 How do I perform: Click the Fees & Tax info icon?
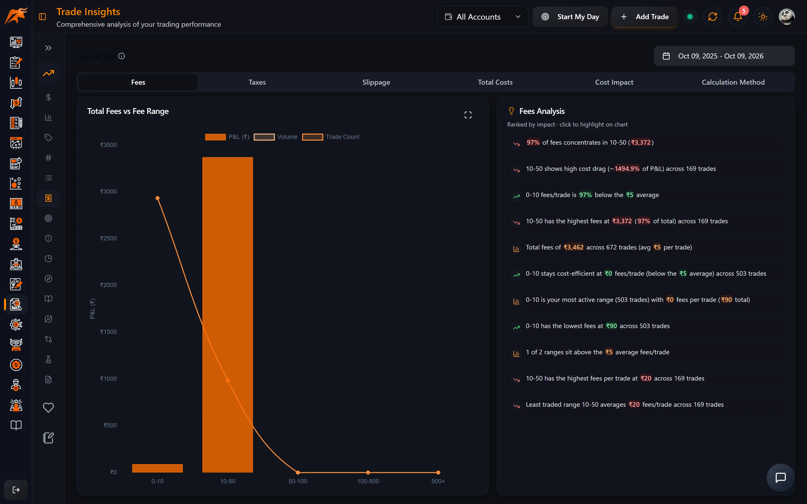(122, 56)
